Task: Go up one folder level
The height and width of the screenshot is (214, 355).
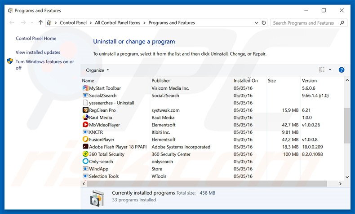Action: coord(40,22)
